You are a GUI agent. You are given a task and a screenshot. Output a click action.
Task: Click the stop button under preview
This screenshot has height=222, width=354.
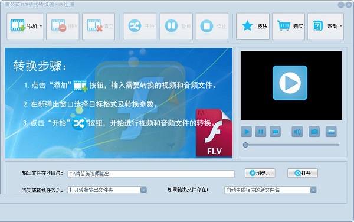(x=275, y=132)
